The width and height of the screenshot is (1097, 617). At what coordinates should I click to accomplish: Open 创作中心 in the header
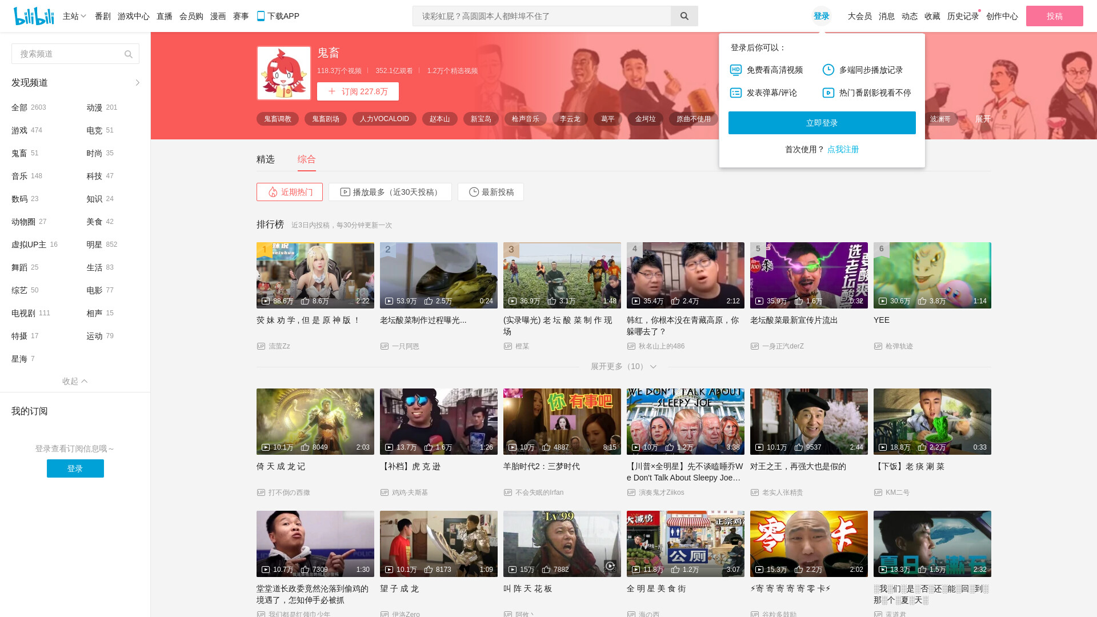(x=1002, y=16)
